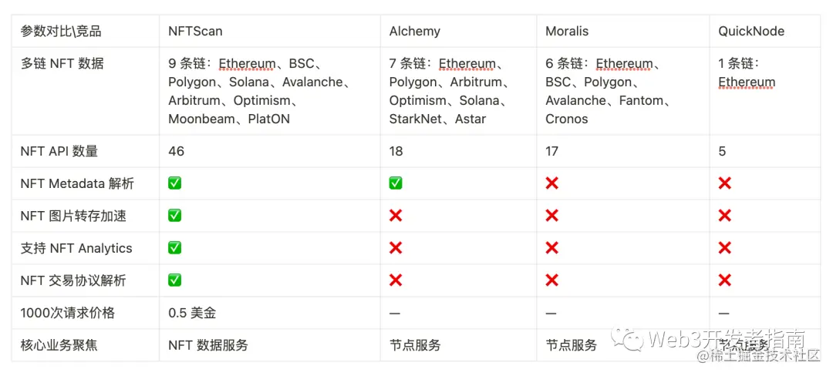Click Alchemy's red X for NFT 交易协议解析
Viewport: 833px width, 376px height.
click(x=396, y=280)
